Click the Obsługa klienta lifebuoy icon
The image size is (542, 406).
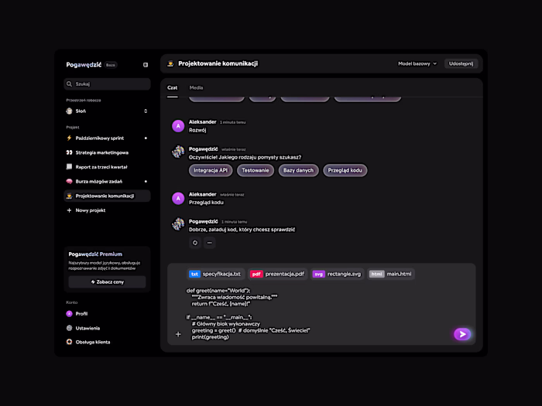(x=69, y=342)
